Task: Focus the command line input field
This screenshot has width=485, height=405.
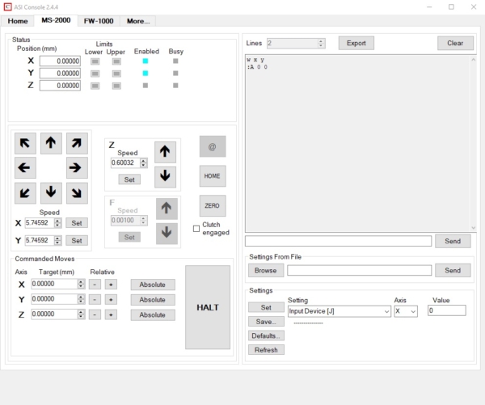Action: 338,241
